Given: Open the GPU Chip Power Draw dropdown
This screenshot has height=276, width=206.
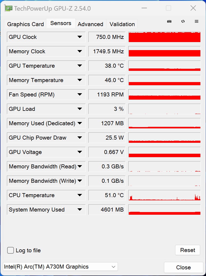Looking at the screenshot, I should (80, 138).
